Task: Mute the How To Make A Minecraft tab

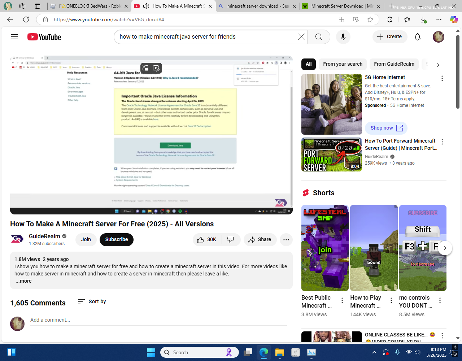Action: (x=146, y=6)
